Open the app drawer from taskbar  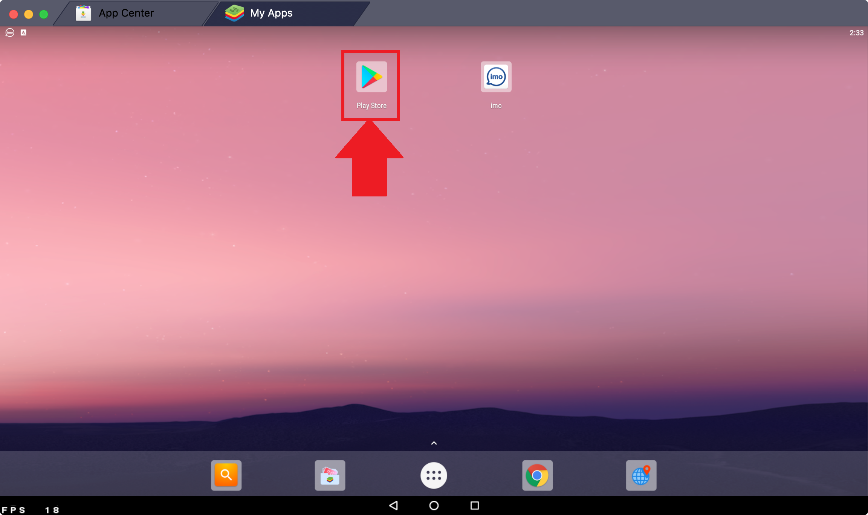coord(434,475)
